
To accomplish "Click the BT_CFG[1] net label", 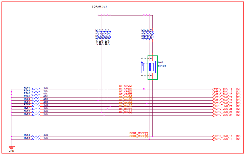I will [126, 89].
